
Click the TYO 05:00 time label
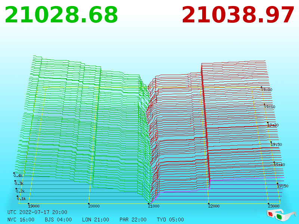tap(170, 220)
